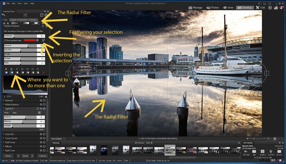Switch to Edit mode in the mode bar

coord(260,8)
